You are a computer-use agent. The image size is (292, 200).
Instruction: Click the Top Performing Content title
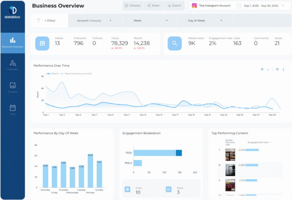point(229,133)
